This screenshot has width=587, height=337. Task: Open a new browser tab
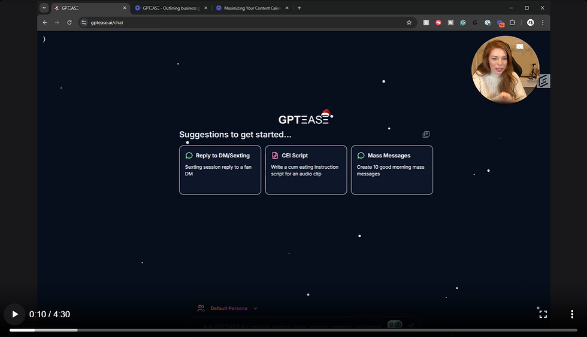(x=299, y=8)
